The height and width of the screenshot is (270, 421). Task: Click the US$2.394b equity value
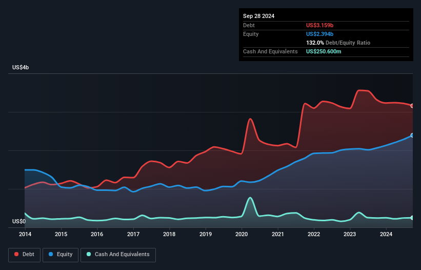319,34
